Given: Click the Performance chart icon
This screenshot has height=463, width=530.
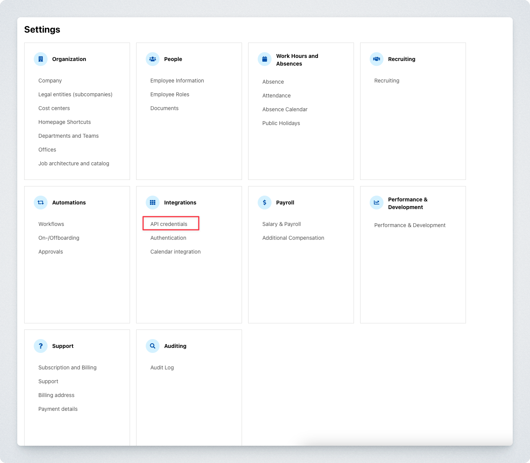Looking at the screenshot, I should coord(377,203).
